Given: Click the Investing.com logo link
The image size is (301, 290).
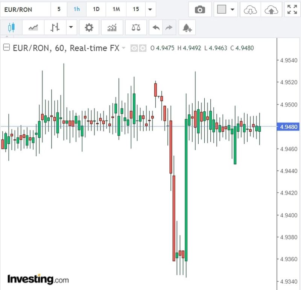Looking at the screenshot, I should tap(38, 279).
